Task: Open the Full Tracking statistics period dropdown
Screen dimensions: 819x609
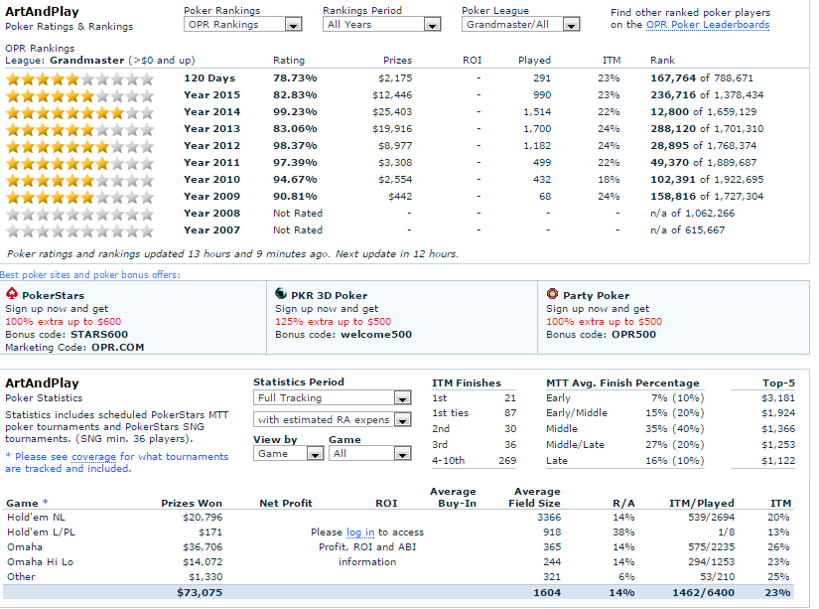Action: point(333,397)
